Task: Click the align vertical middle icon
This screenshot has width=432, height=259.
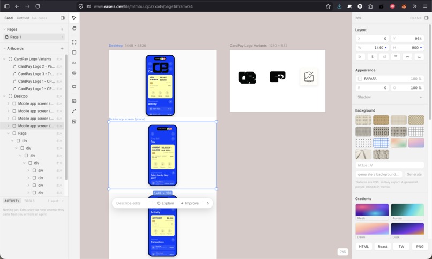Action: tap(407, 57)
